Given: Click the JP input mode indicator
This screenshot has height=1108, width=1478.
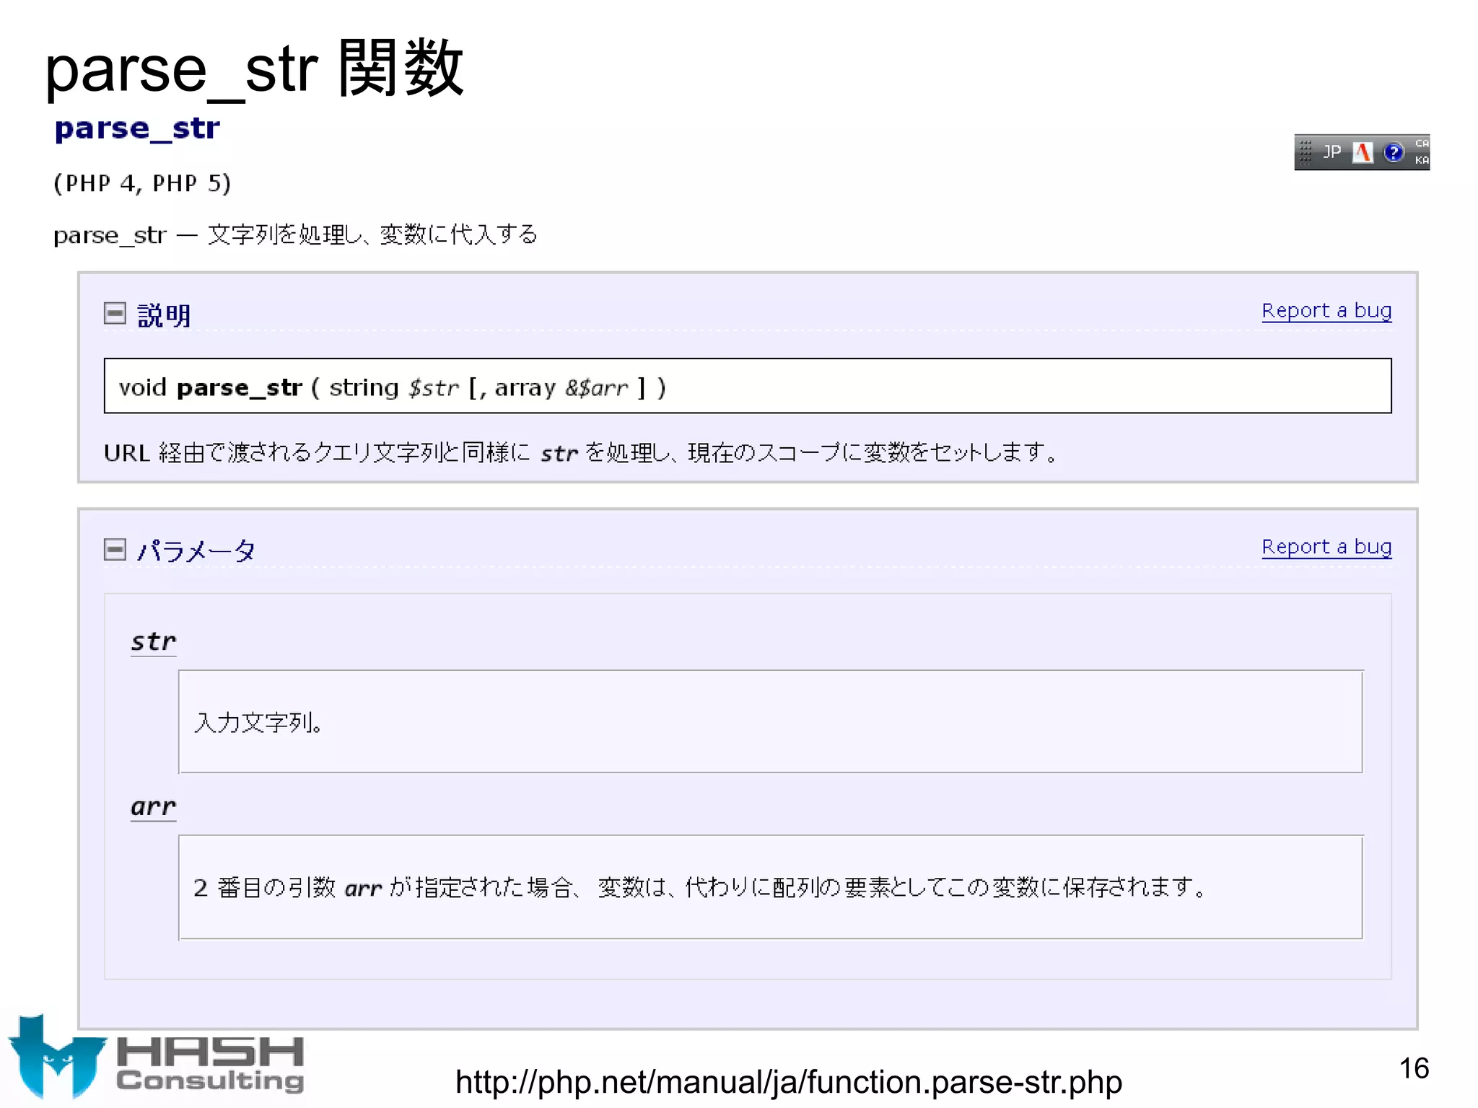Looking at the screenshot, I should tap(1332, 152).
